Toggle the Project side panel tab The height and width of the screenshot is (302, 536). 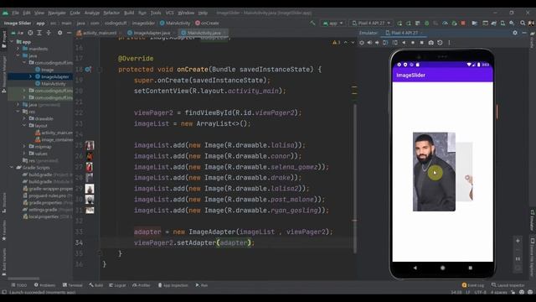coord(3,40)
